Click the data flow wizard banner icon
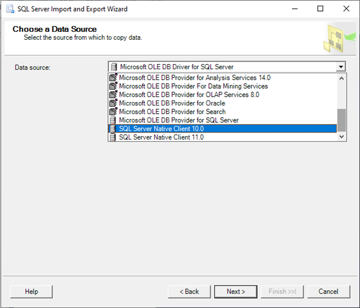 click(339, 39)
